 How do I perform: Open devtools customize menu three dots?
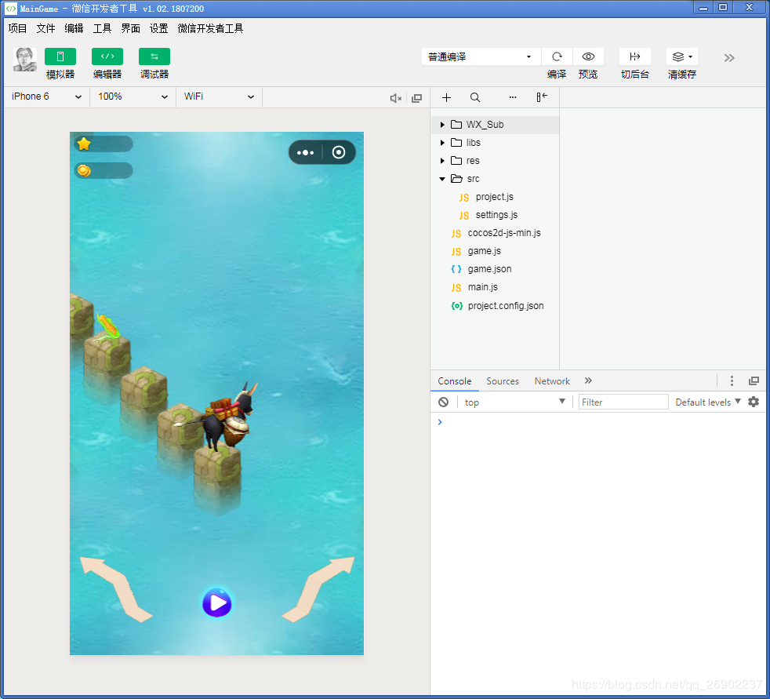732,380
